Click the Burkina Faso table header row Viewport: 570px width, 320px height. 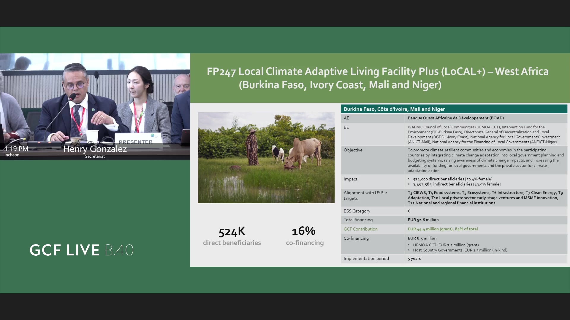pyautogui.click(x=454, y=109)
